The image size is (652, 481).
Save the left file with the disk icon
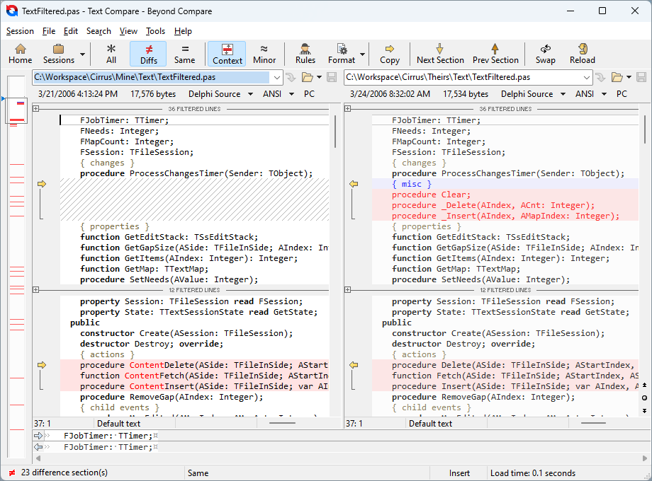(332, 79)
